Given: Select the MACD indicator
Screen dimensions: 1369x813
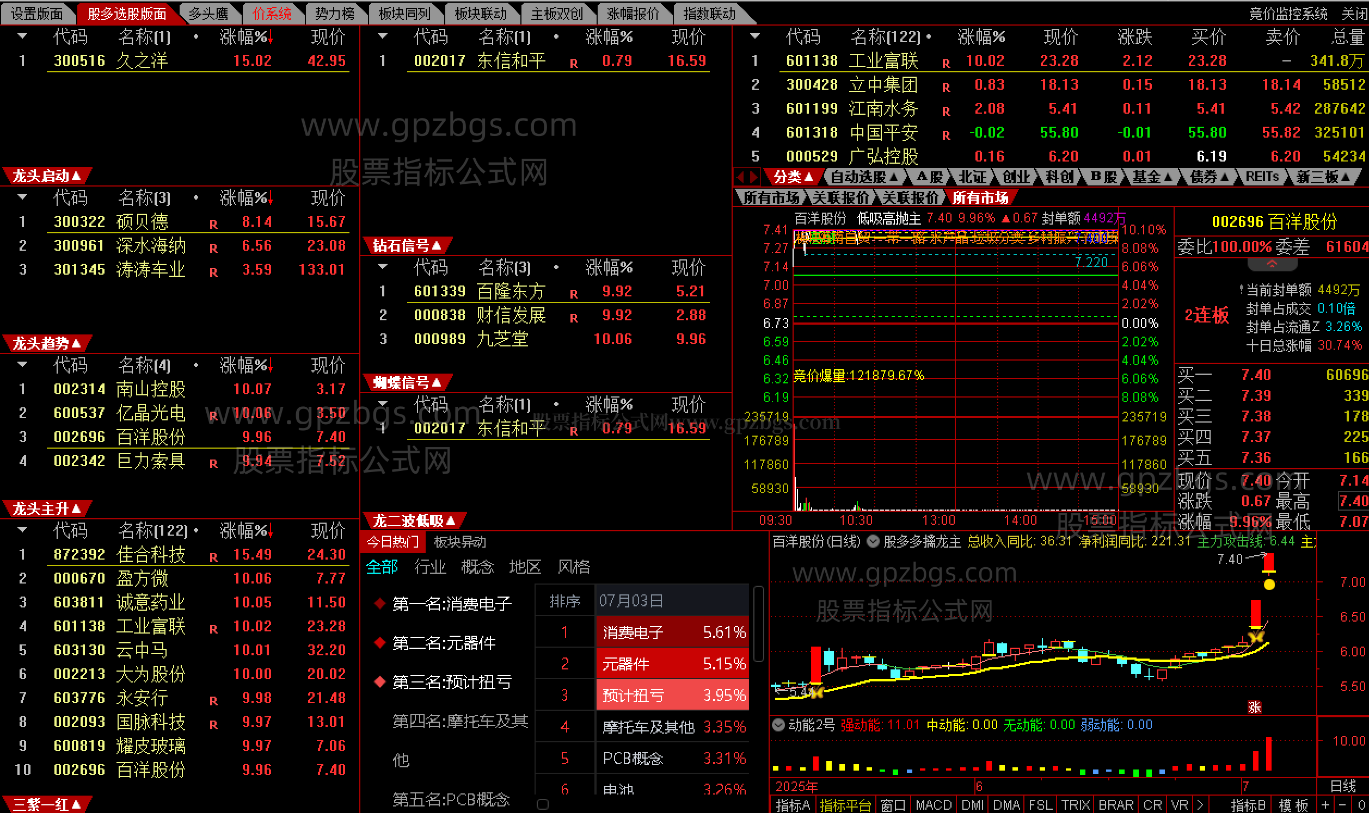Looking at the screenshot, I should [x=933, y=805].
